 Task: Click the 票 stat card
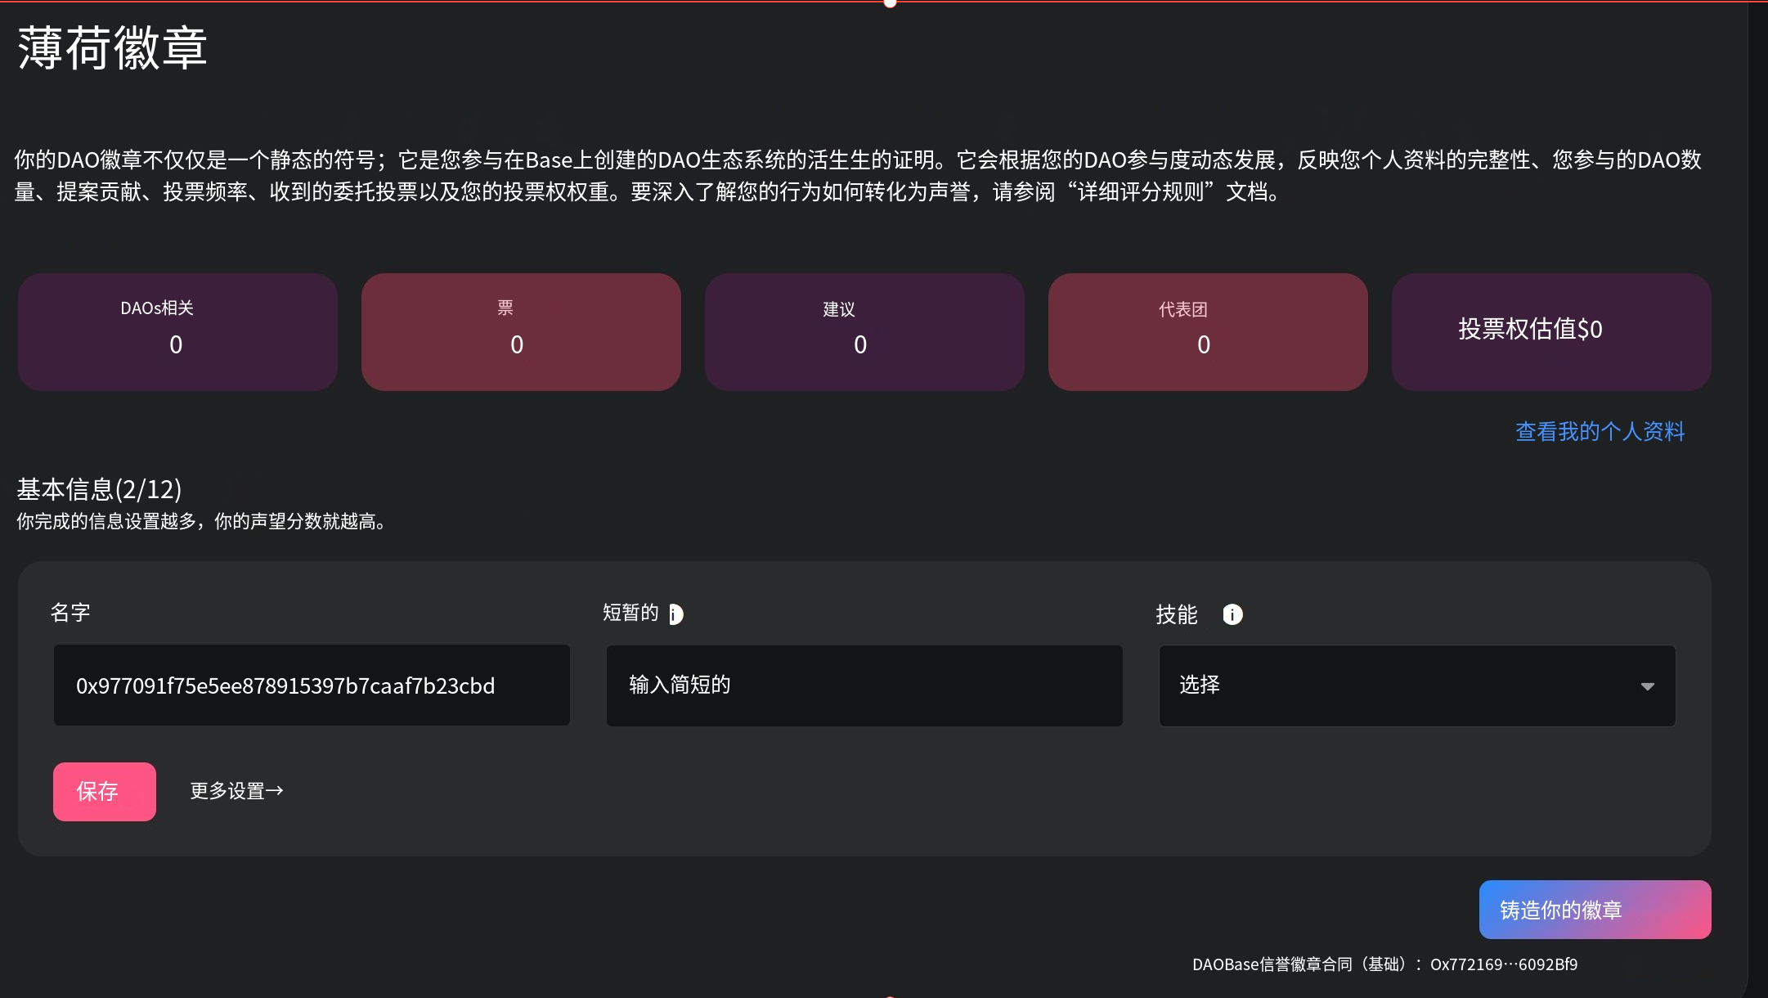pyautogui.click(x=521, y=332)
